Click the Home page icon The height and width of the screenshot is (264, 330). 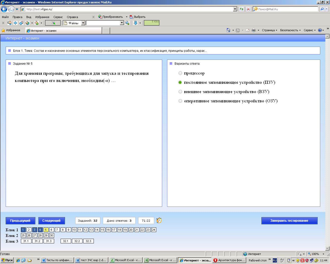click(228, 30)
